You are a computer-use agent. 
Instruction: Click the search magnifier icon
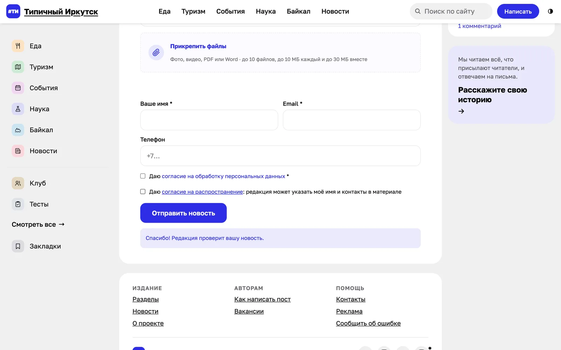coord(418,11)
